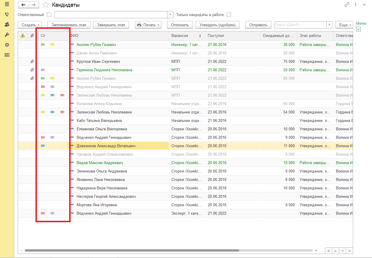Go back with the left arrow

[23, 5]
